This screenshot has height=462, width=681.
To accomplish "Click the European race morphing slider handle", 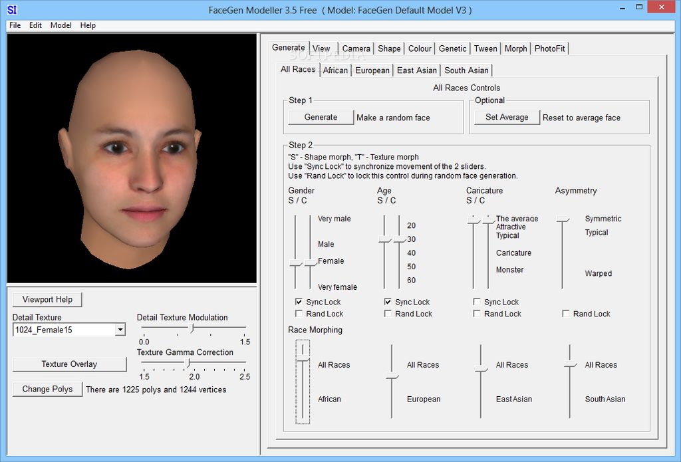I will [x=392, y=376].
